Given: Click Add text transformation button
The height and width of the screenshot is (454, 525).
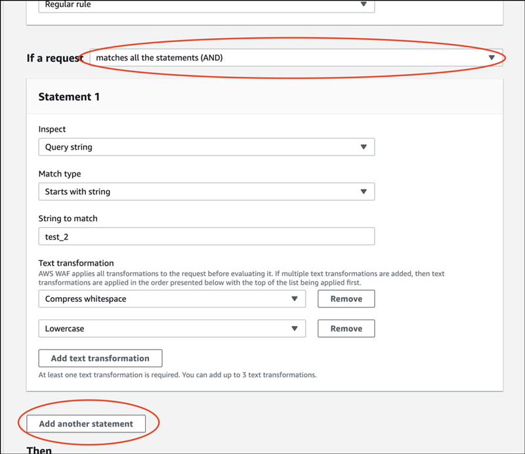Looking at the screenshot, I should [100, 358].
